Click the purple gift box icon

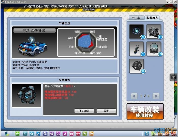(x=52, y=134)
